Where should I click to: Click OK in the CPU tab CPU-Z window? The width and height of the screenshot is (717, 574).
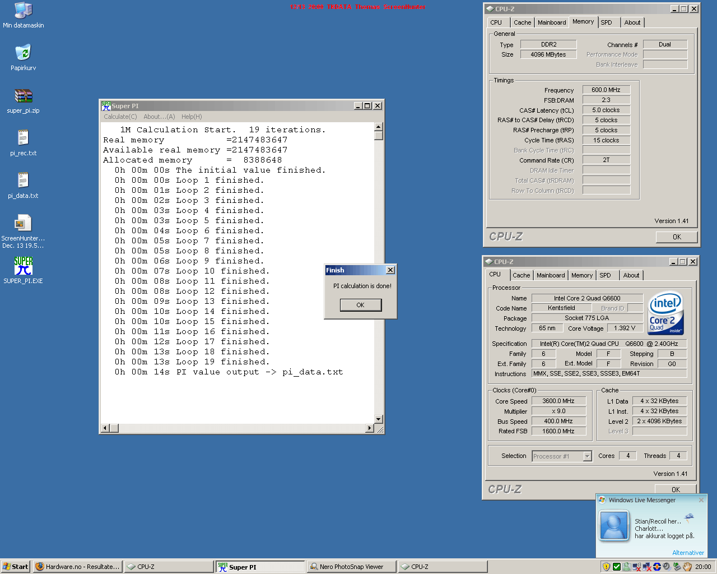(676, 489)
